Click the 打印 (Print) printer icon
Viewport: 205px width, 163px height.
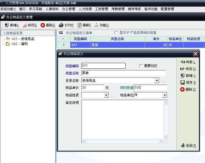tap(61, 25)
